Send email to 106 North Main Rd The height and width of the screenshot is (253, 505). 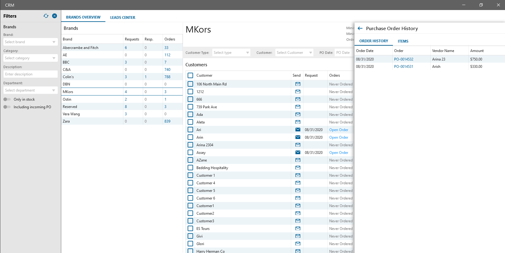pos(298,84)
